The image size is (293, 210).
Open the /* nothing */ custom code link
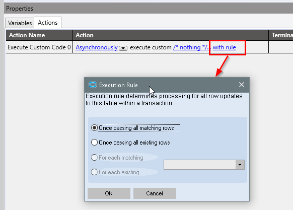192,47
